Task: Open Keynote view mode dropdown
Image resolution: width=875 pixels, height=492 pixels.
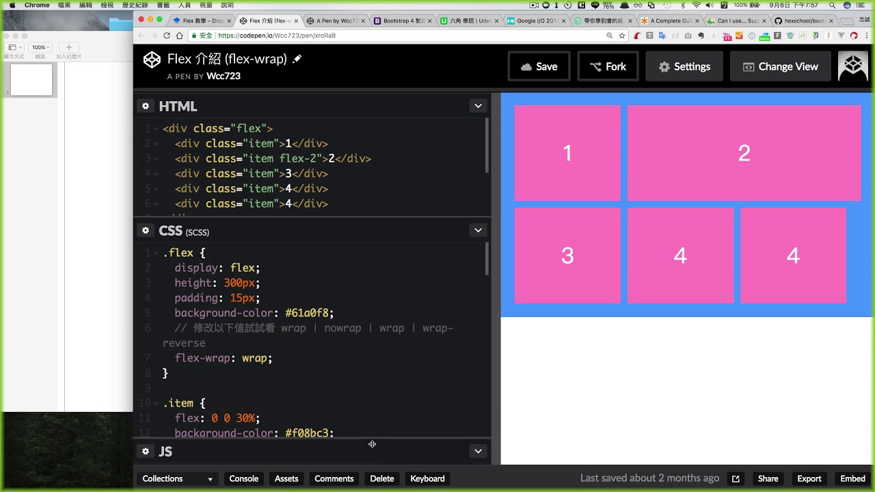Action: (x=13, y=47)
